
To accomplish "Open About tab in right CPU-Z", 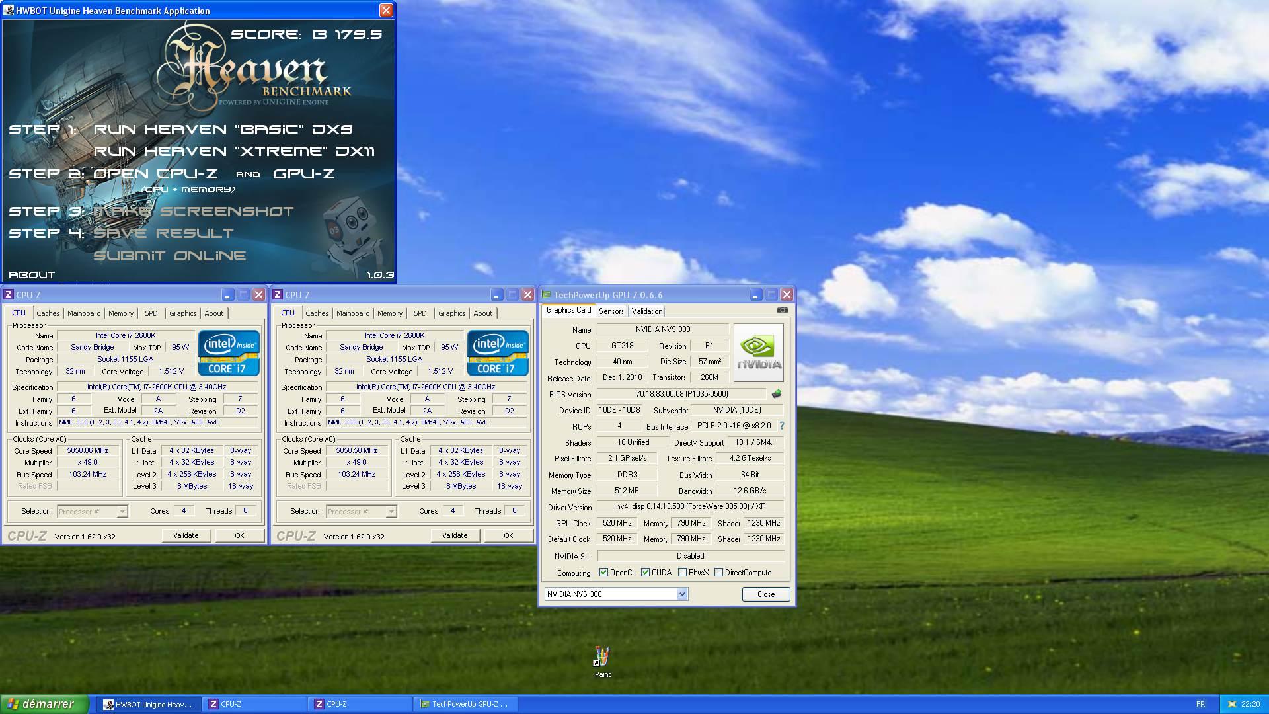I will 483,313.
